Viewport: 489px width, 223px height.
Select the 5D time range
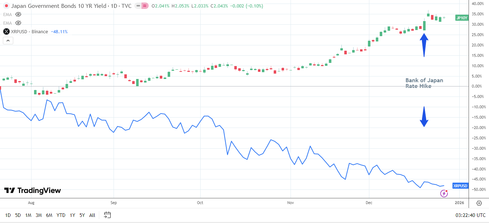pyautogui.click(x=18, y=215)
